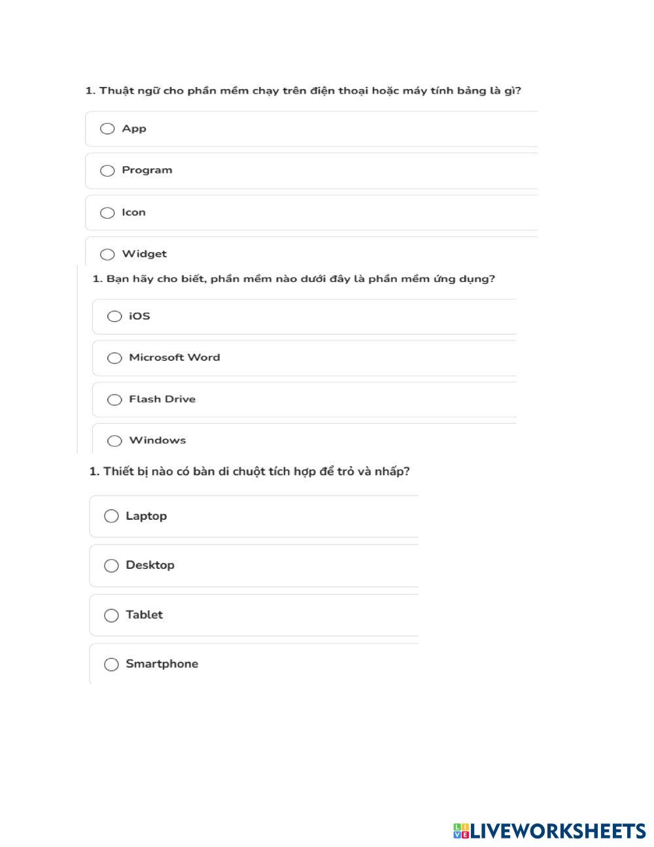The height and width of the screenshot is (847, 654).
Task: Select the iOS radio button
Action: 114,317
